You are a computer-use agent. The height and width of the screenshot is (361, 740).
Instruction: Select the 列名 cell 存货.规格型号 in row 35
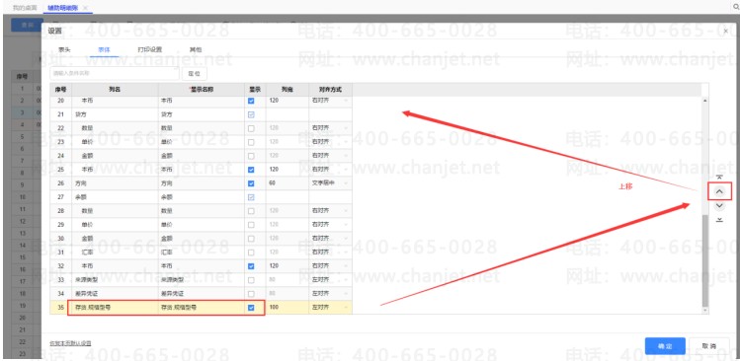[115, 308]
